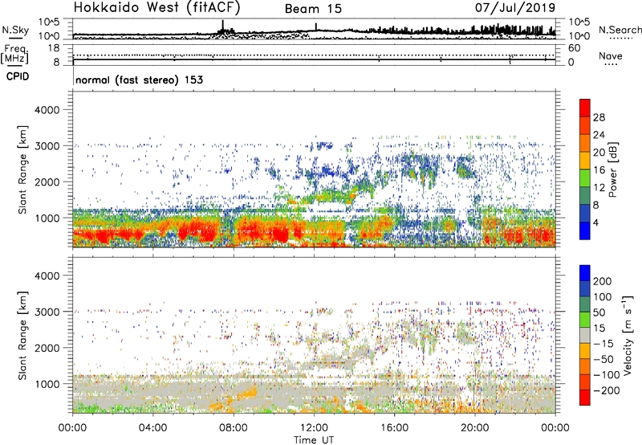Click the −15 value on velocity colorbar
Screen dimensions: 642x445
coord(603,344)
